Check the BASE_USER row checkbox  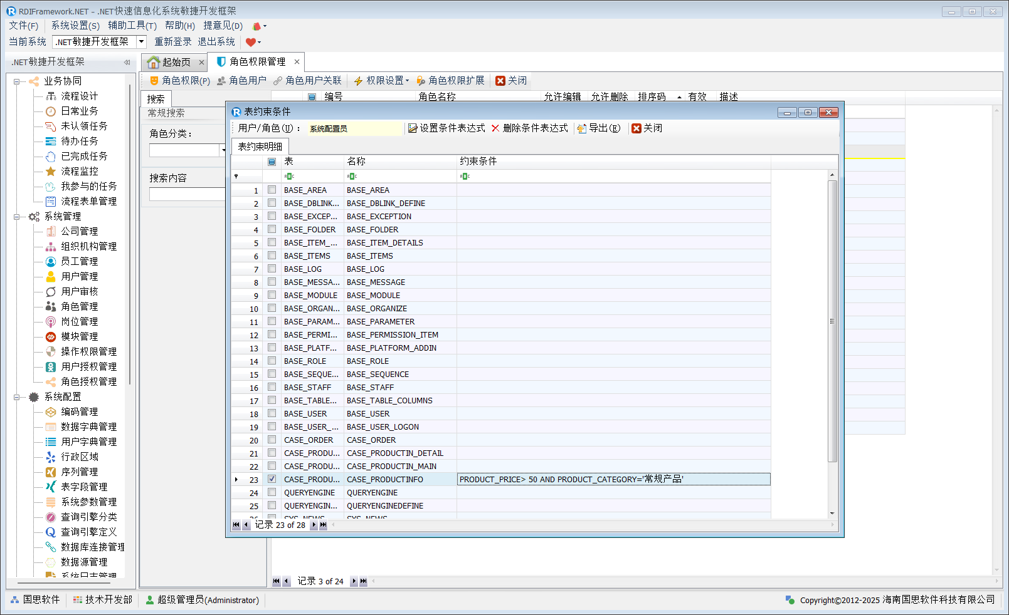[x=272, y=413]
